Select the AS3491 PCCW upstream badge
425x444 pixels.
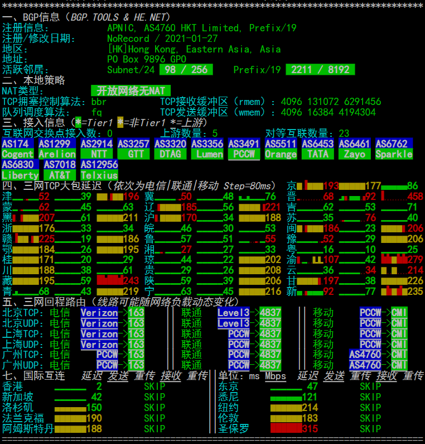pyautogui.click(x=244, y=149)
